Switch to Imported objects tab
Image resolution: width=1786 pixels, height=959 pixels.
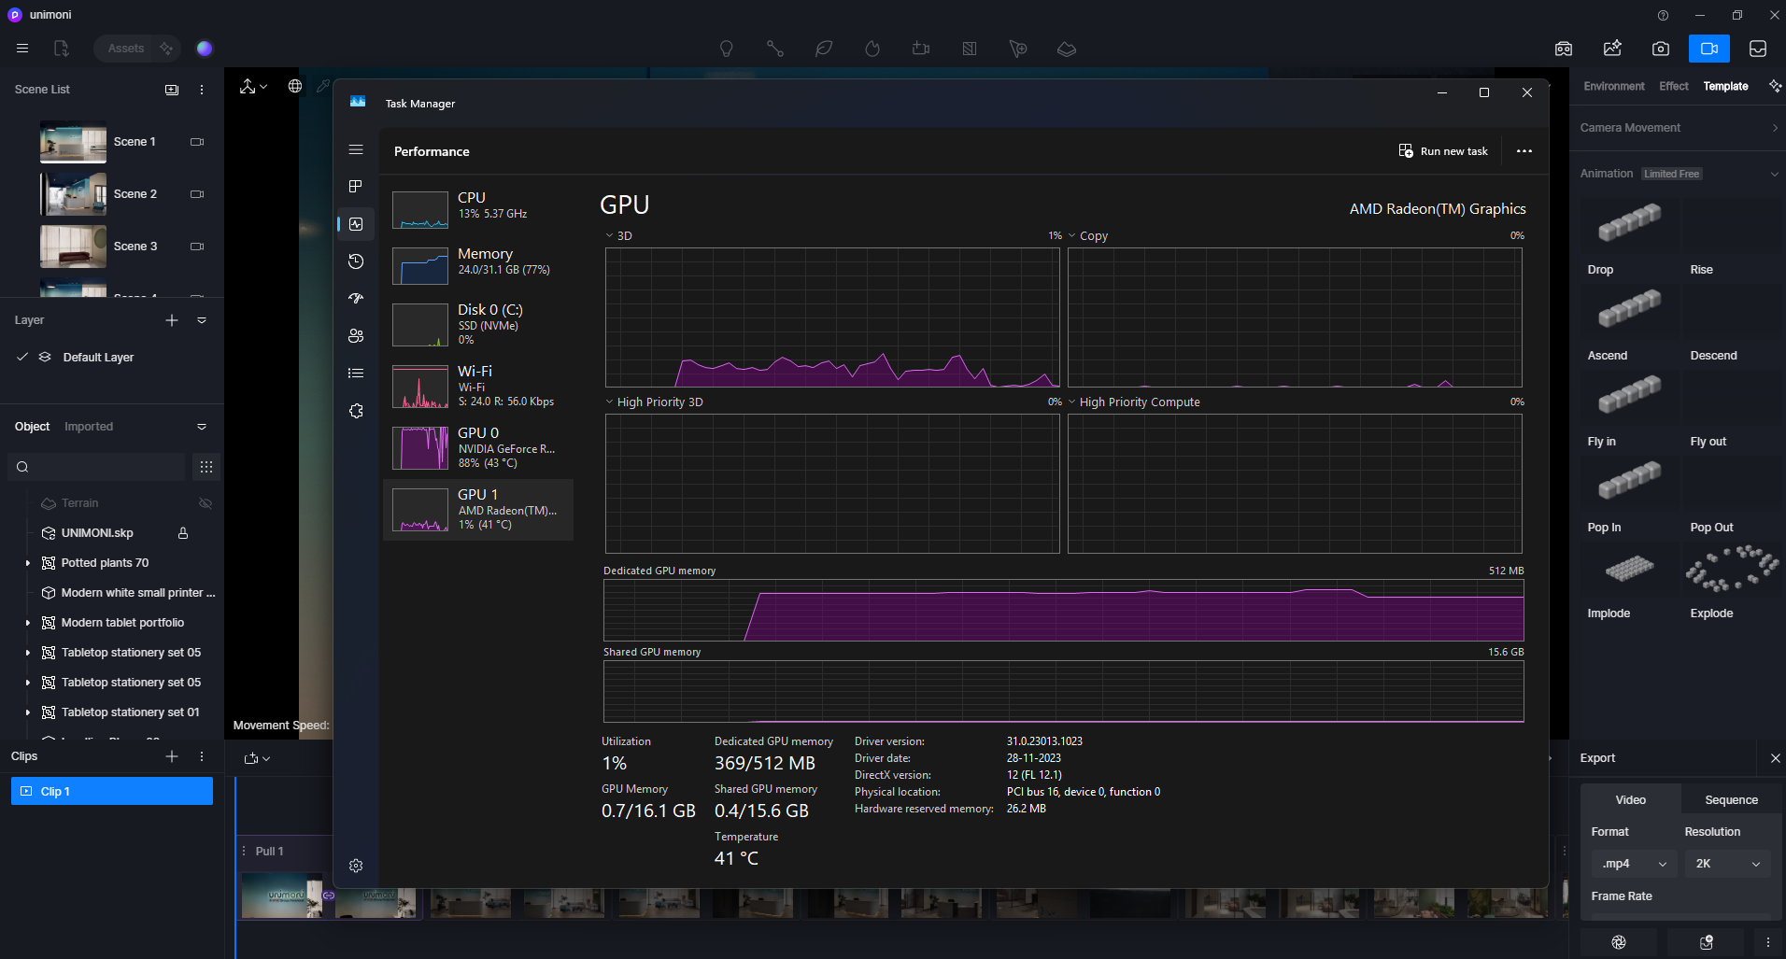click(89, 427)
